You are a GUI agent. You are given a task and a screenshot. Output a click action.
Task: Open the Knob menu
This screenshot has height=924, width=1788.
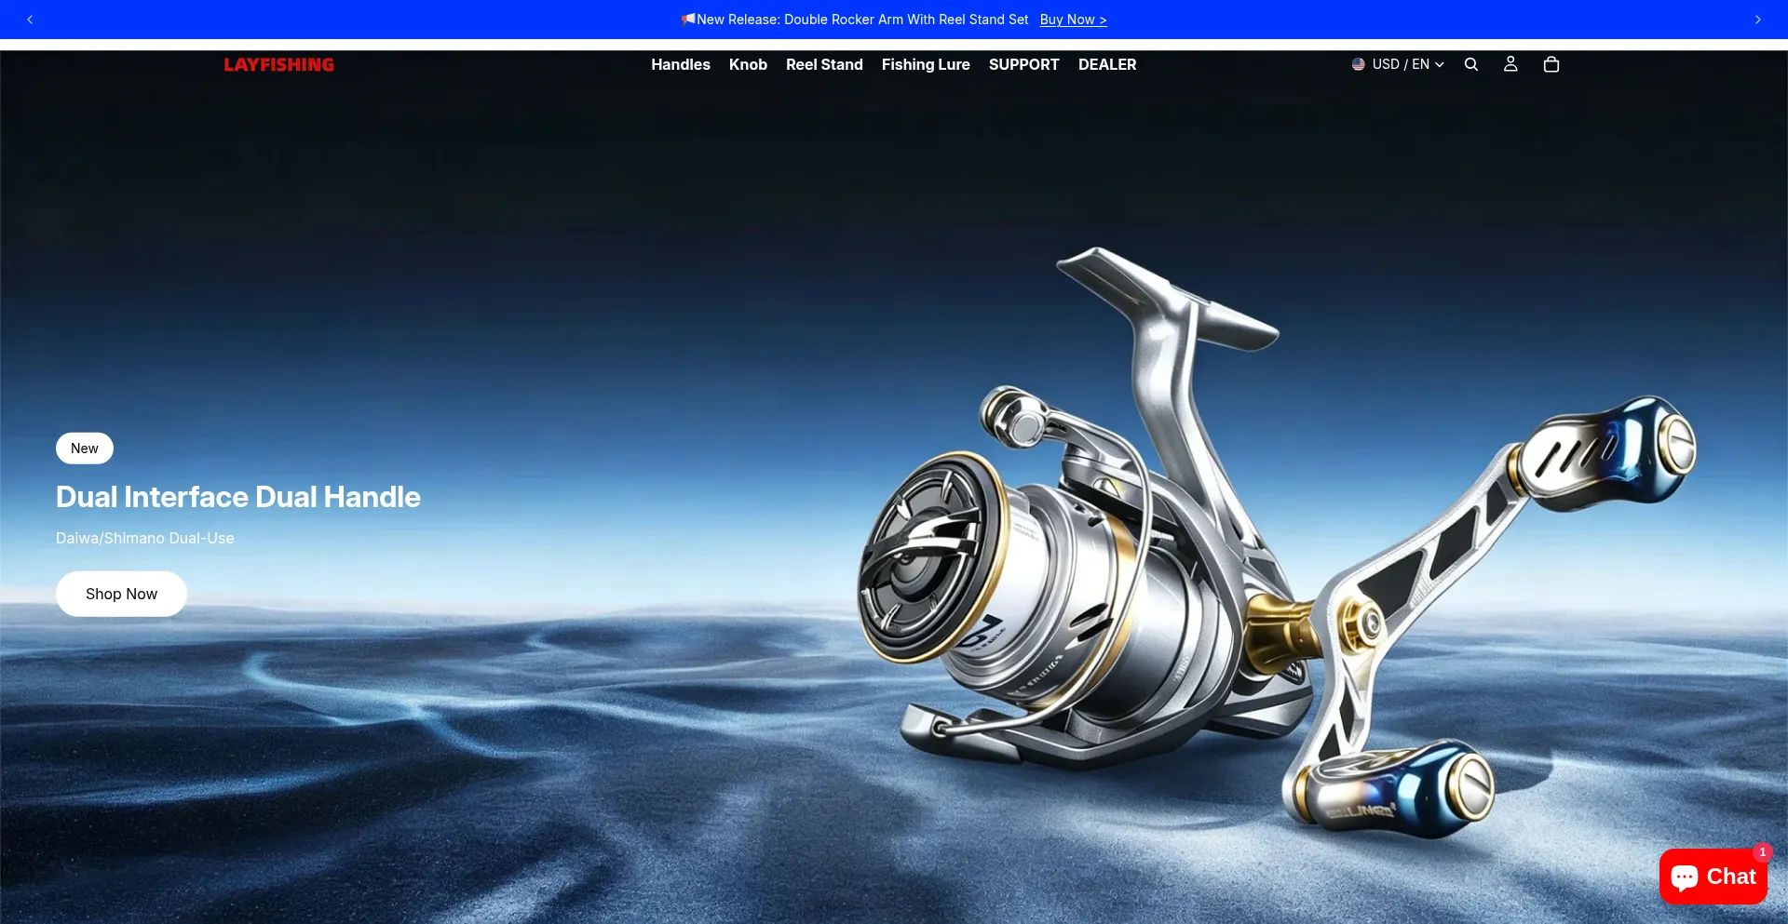pyautogui.click(x=748, y=64)
